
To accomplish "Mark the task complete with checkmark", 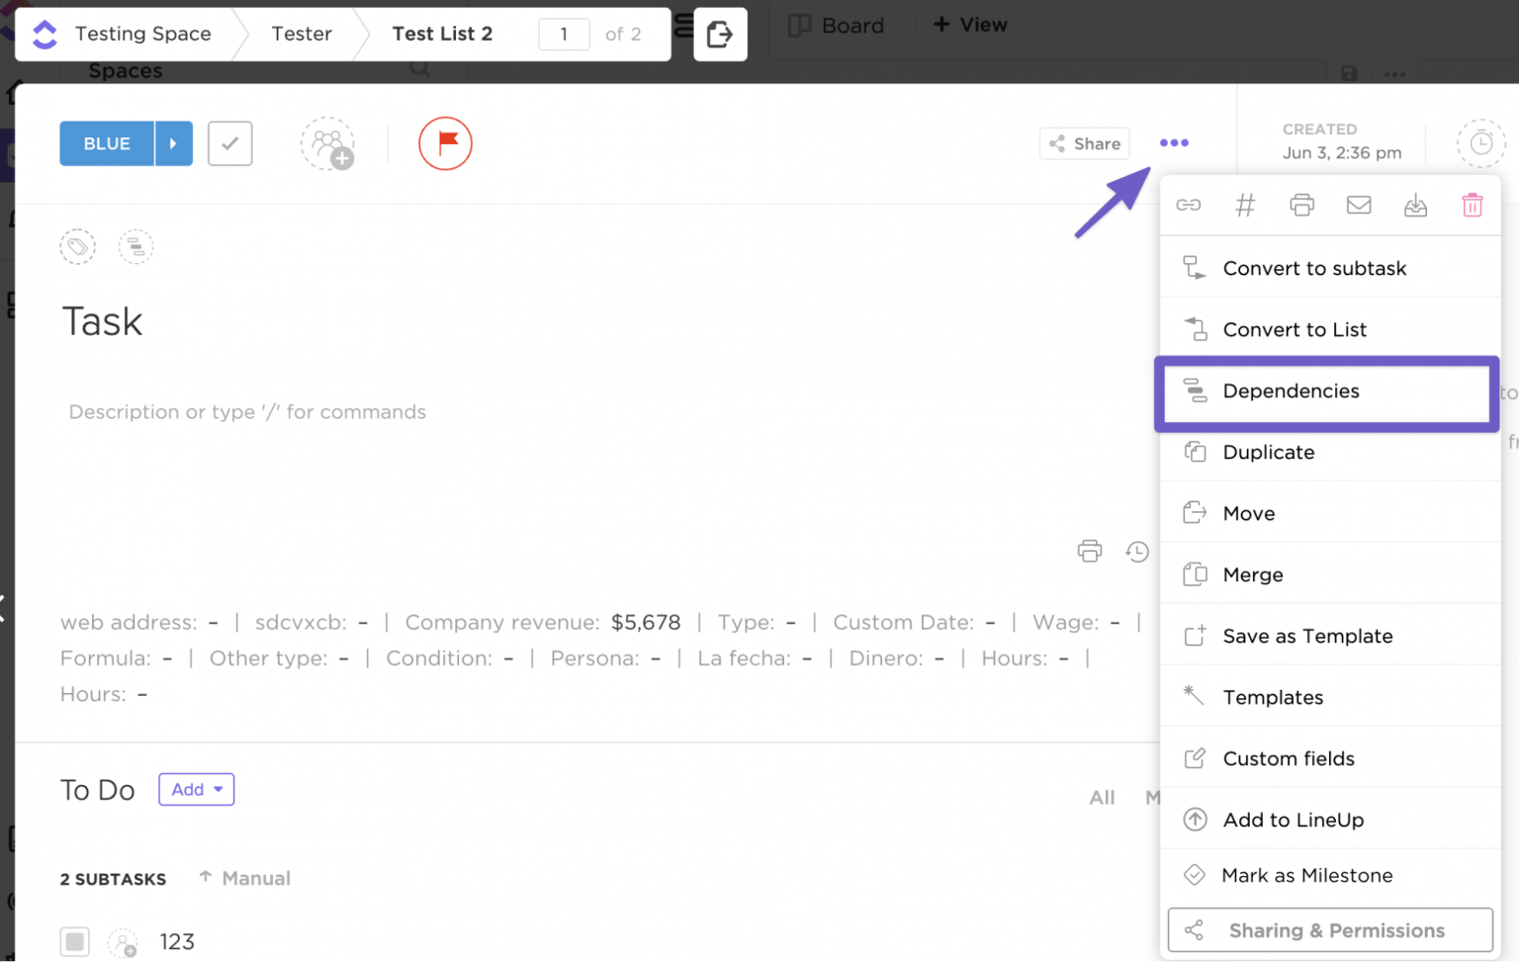I will tap(229, 143).
